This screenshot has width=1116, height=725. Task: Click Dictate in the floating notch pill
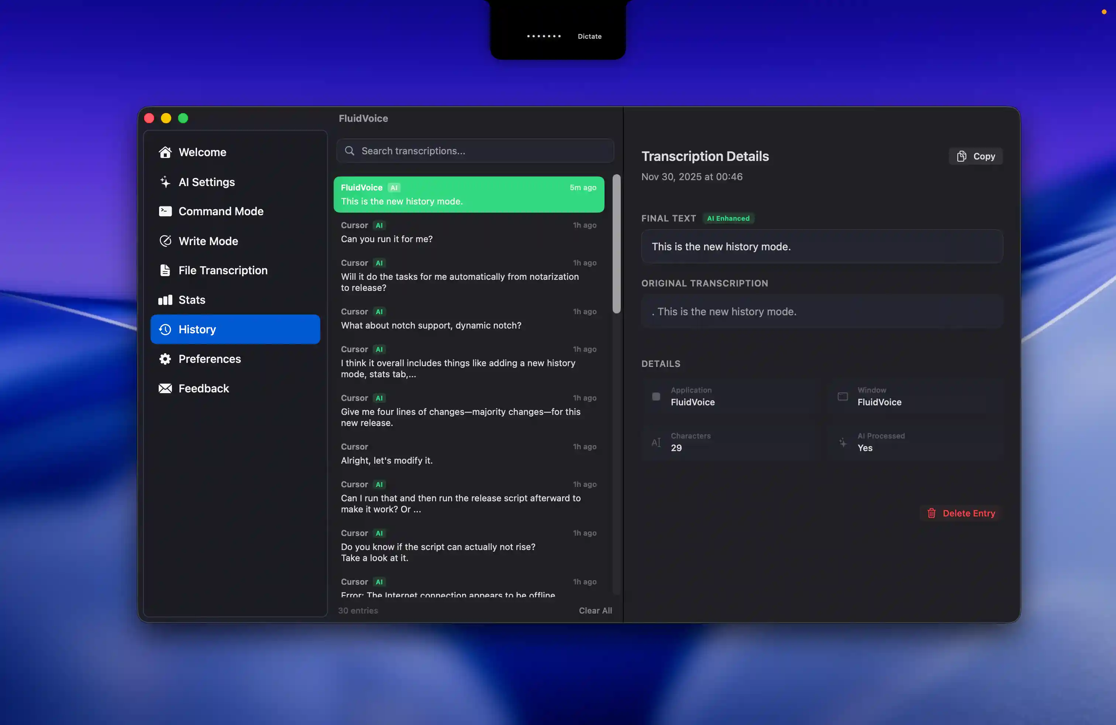pyautogui.click(x=589, y=36)
